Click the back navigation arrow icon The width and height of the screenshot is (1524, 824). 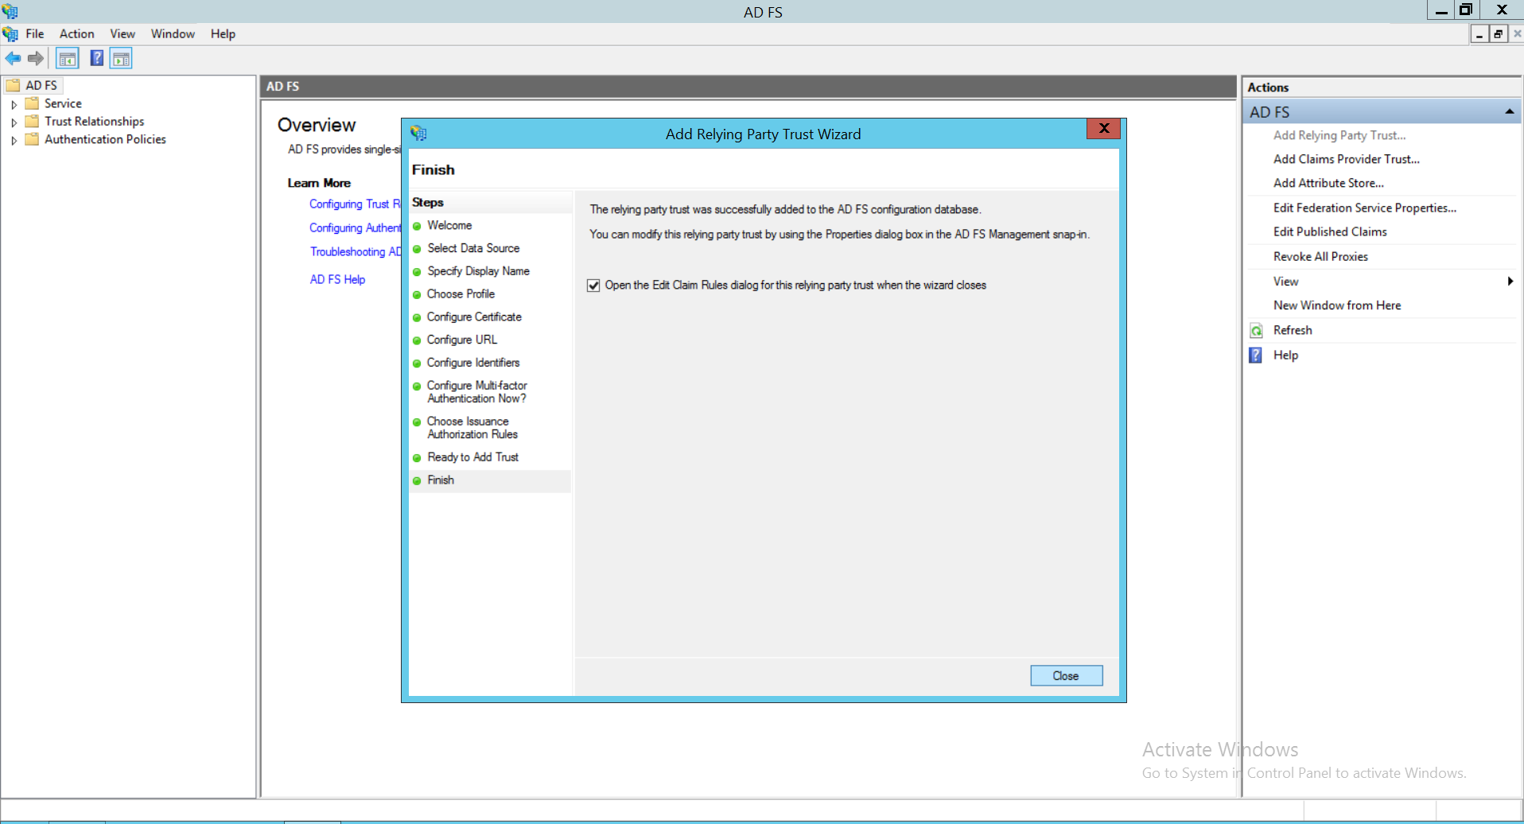point(13,58)
